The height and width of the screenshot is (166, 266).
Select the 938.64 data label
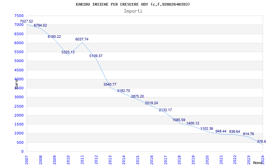pos(234,131)
